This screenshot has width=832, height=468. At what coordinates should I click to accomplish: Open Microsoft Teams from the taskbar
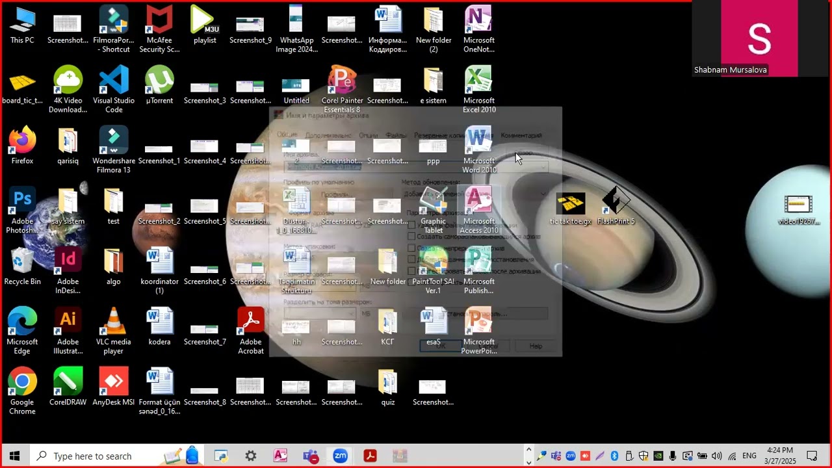310,456
